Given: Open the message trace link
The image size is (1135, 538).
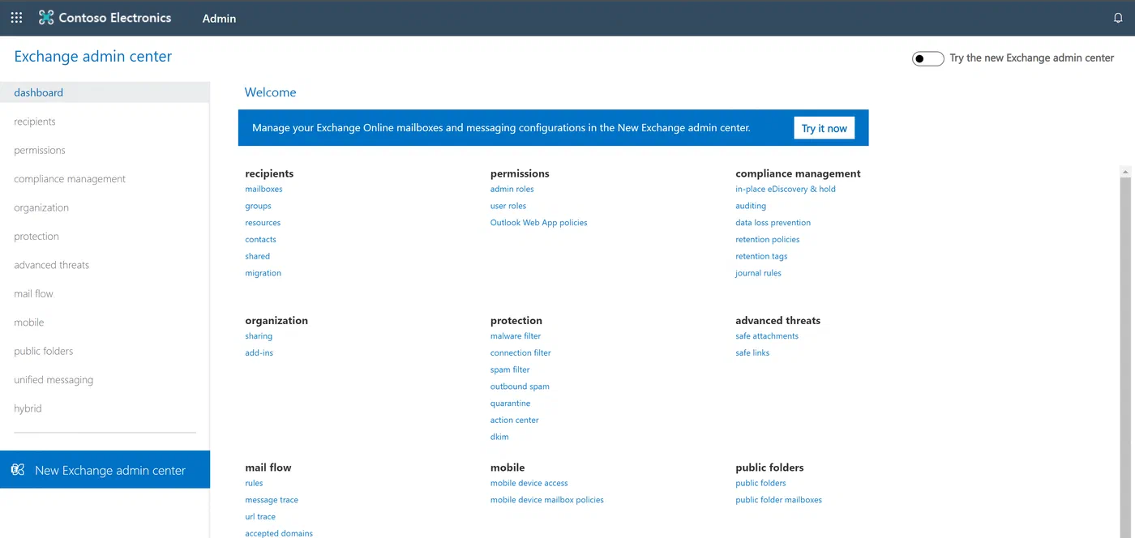Looking at the screenshot, I should click(271, 500).
